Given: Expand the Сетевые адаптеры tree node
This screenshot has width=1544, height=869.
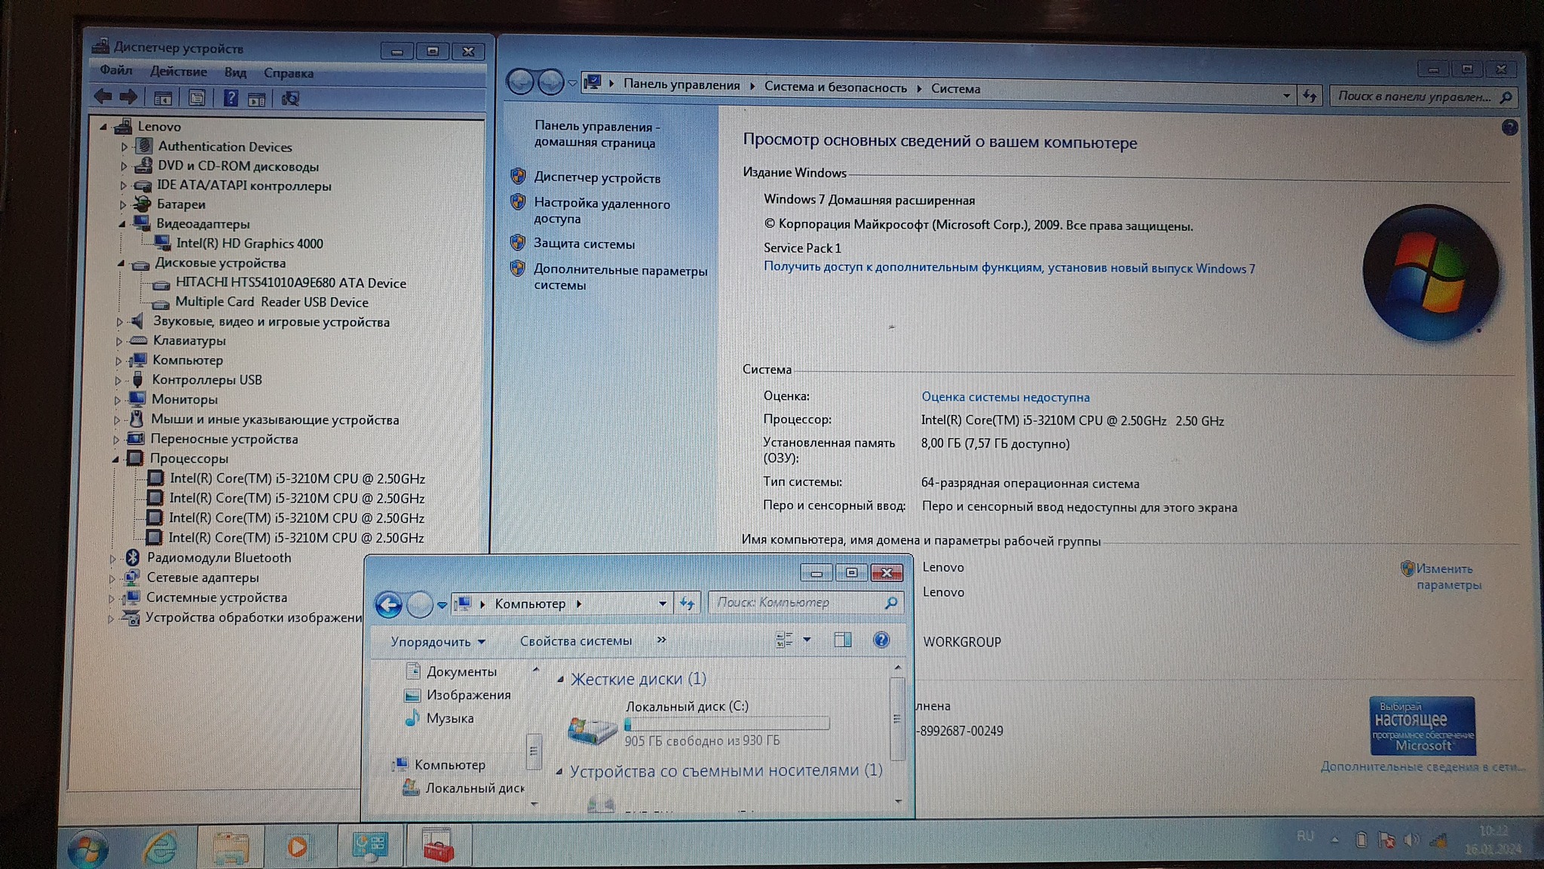Looking at the screenshot, I should (x=112, y=579).
